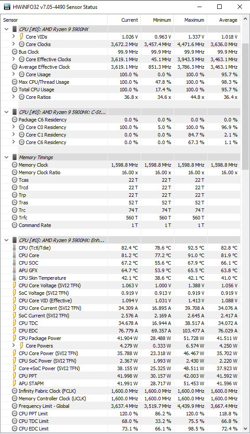The width and height of the screenshot is (250, 434).
Task: Click the CPU TDC lightning icon
Action: pyautogui.click(x=15, y=323)
